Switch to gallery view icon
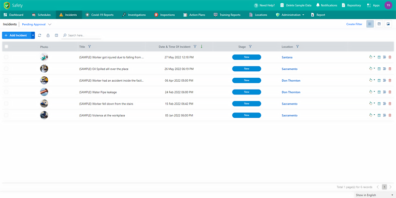 click(388, 24)
